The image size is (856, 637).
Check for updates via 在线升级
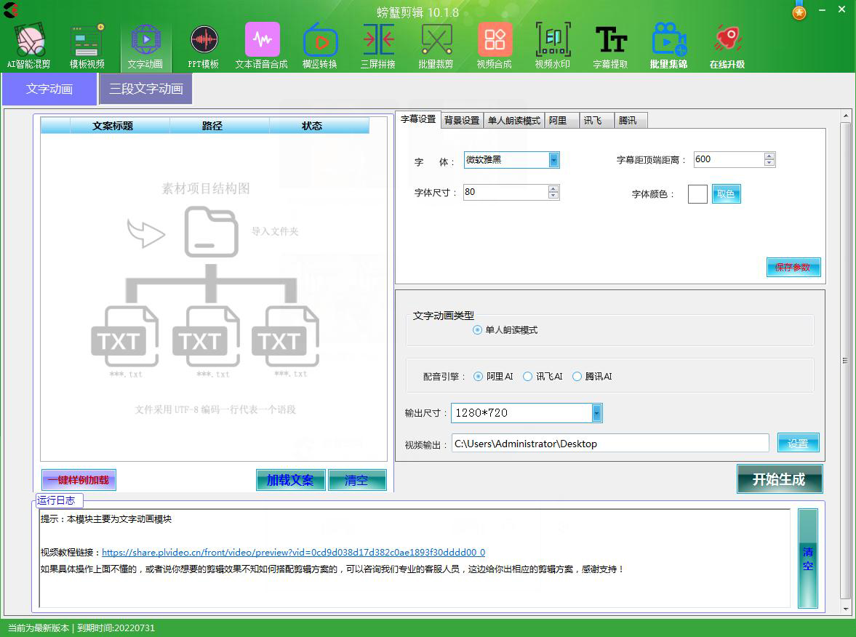pos(727,44)
